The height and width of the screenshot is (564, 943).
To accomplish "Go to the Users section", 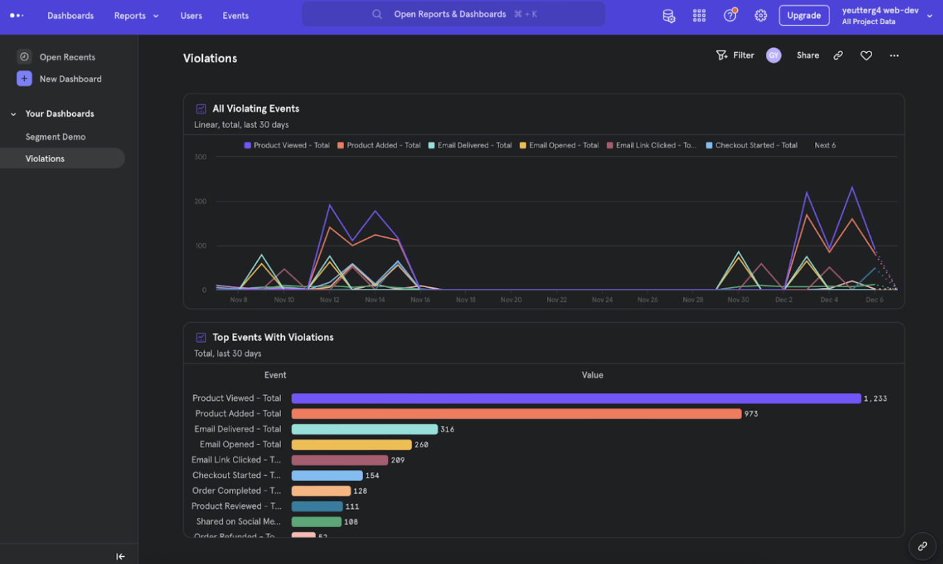I will (x=191, y=15).
